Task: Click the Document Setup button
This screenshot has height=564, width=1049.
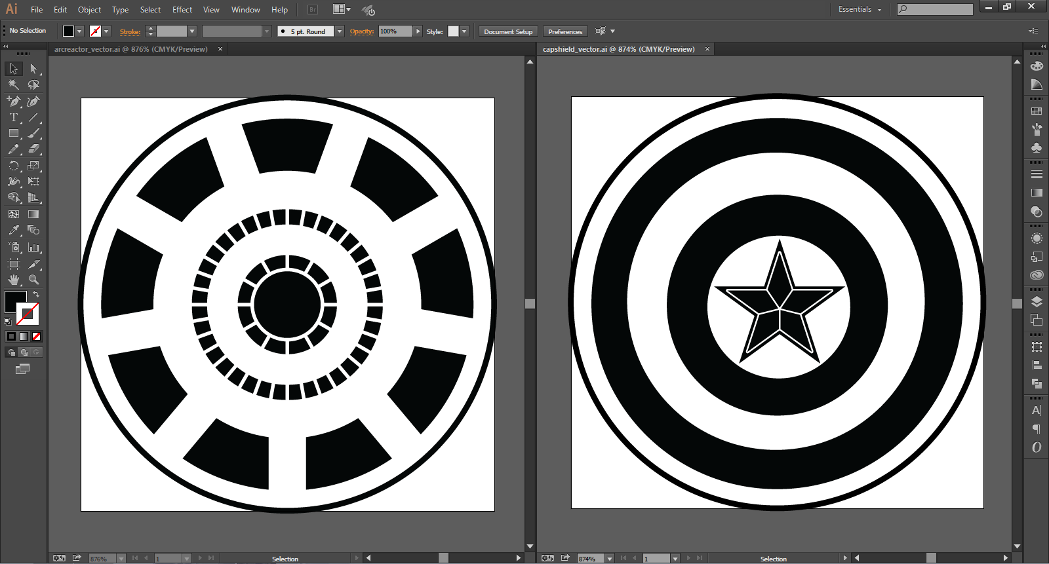Action: [x=508, y=31]
